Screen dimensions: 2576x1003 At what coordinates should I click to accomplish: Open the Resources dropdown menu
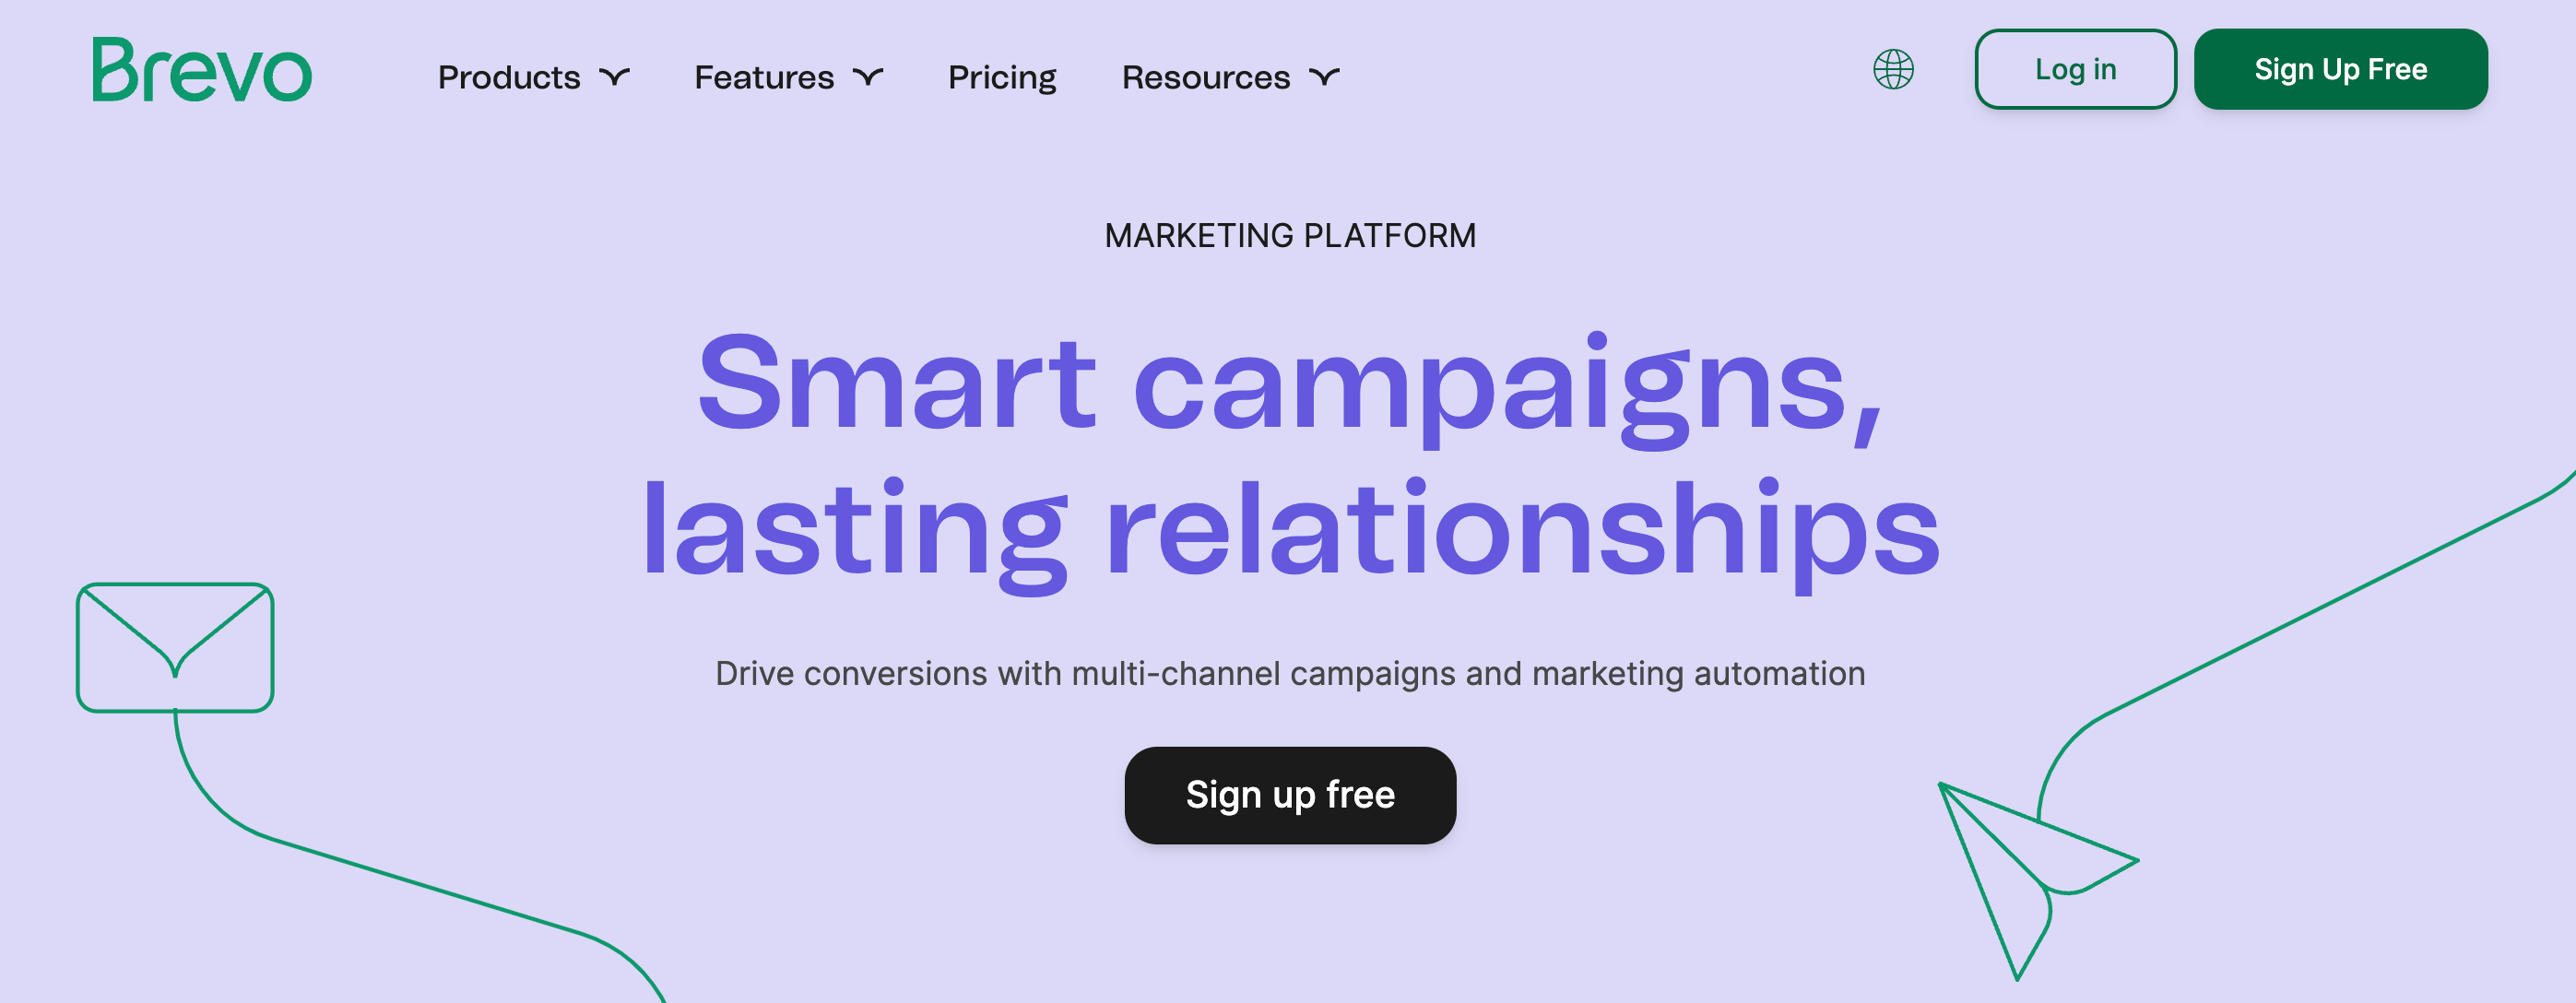(1205, 76)
